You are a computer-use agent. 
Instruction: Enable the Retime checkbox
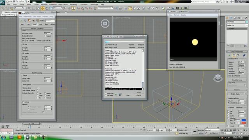point(23,102)
